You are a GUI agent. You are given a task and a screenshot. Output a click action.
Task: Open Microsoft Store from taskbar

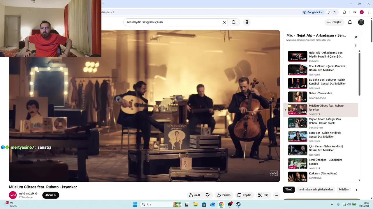[x=204, y=204]
